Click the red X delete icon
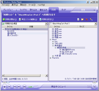Viewport: 99px width, 91px height. 87,19
